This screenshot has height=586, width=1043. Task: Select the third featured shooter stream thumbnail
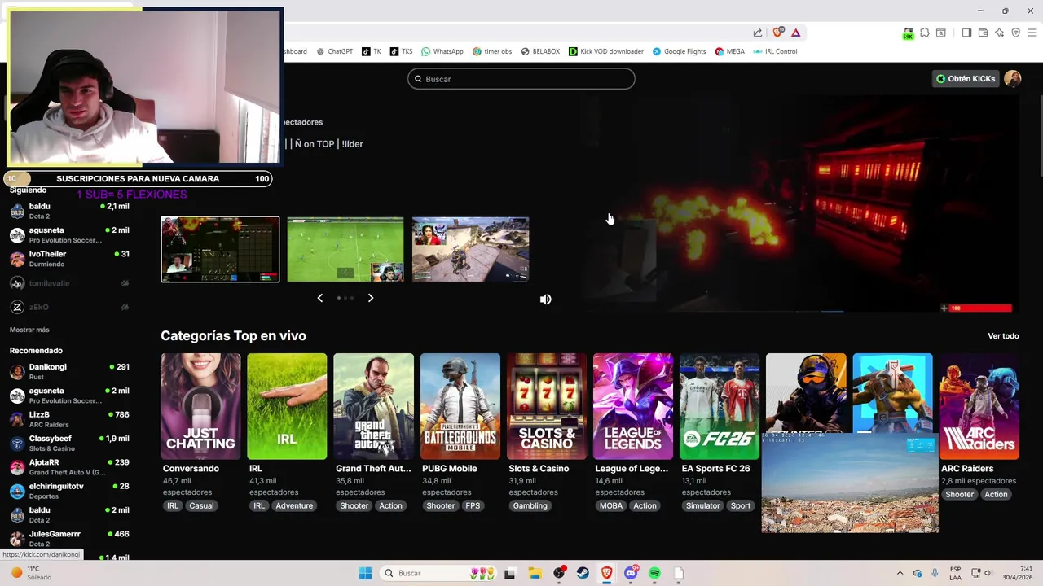tap(471, 249)
